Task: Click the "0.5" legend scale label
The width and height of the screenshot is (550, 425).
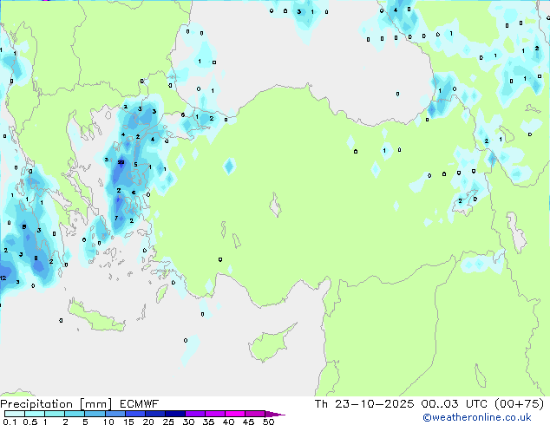Action: click(30, 422)
